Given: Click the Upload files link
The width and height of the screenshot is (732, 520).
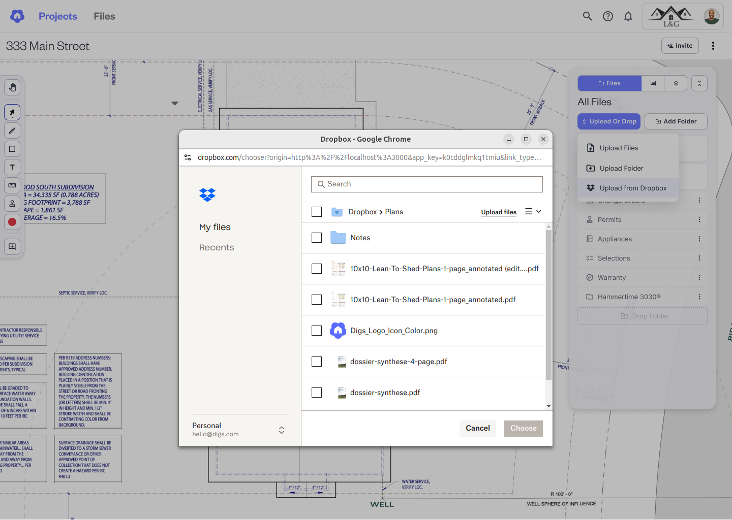Looking at the screenshot, I should pyautogui.click(x=499, y=212).
